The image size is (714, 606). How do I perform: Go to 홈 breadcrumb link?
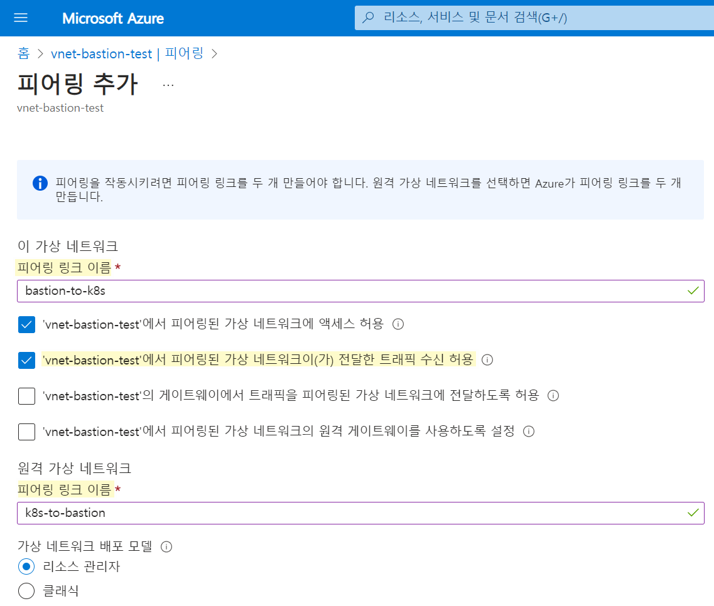coord(24,54)
